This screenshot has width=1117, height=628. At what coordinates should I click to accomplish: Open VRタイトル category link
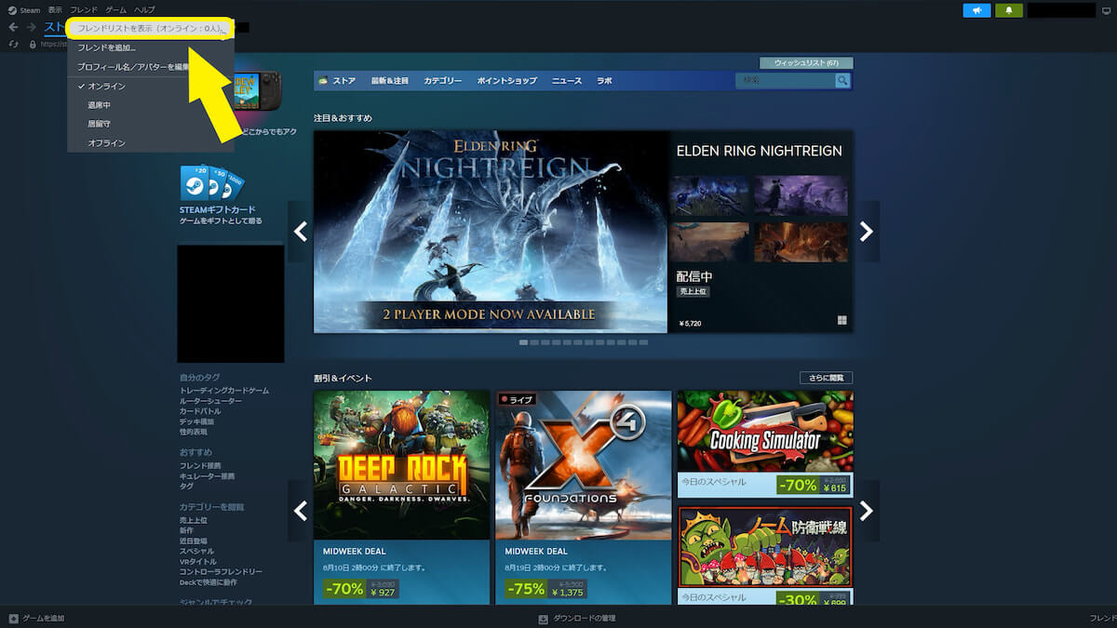[198, 561]
